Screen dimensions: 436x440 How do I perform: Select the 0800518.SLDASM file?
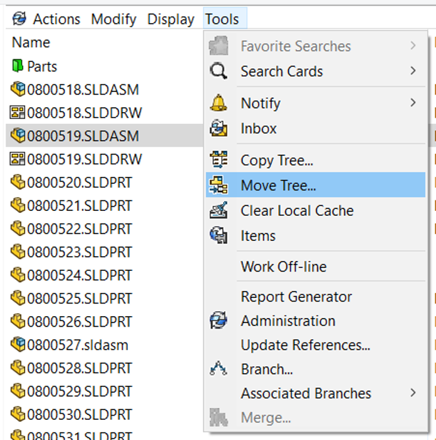coord(83,89)
